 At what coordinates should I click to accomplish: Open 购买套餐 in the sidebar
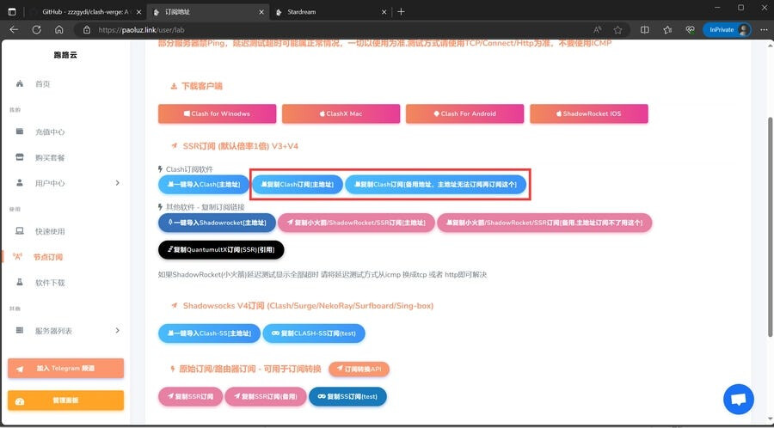(49, 157)
